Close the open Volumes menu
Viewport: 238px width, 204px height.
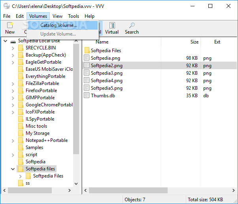tap(38, 16)
